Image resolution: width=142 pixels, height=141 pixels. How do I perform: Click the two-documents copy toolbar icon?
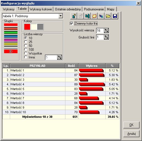[87, 16]
